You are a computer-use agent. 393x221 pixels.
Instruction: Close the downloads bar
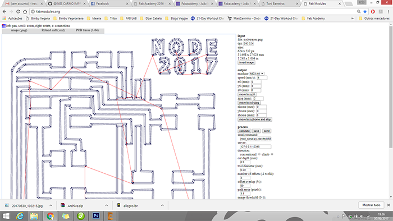[389, 205]
